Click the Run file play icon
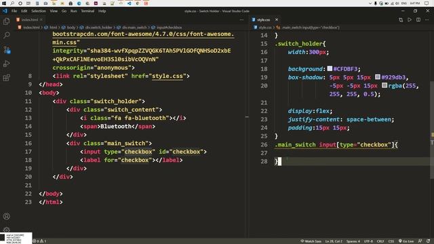This screenshot has width=434, height=244. [x=410, y=20]
